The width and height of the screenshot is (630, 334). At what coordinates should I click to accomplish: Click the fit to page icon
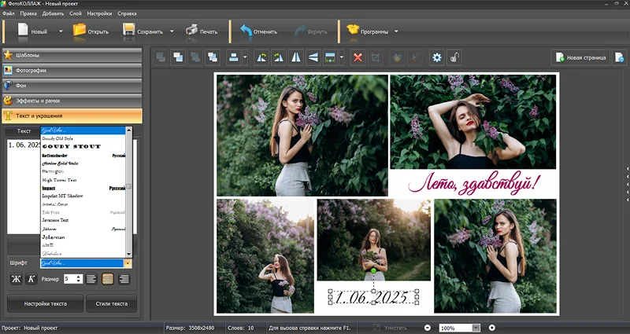pyautogui.click(x=330, y=57)
